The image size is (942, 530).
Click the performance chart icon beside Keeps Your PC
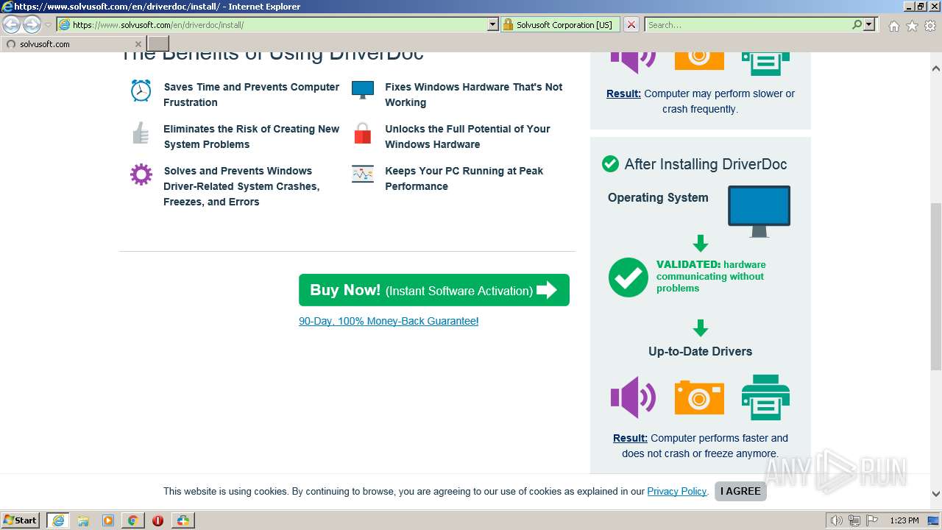[363, 174]
